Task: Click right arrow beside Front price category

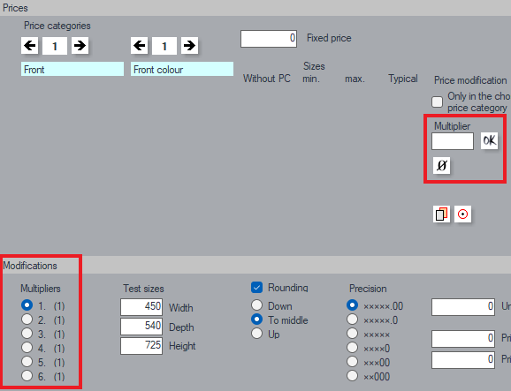Action: (x=80, y=46)
